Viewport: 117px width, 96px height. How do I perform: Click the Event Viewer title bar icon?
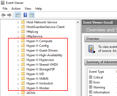(x=3, y=3)
